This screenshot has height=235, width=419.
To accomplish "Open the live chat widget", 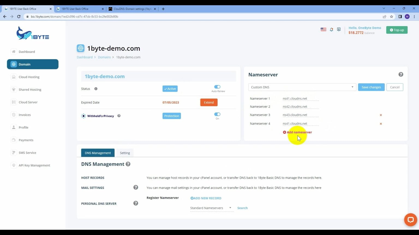I will pos(410,219).
